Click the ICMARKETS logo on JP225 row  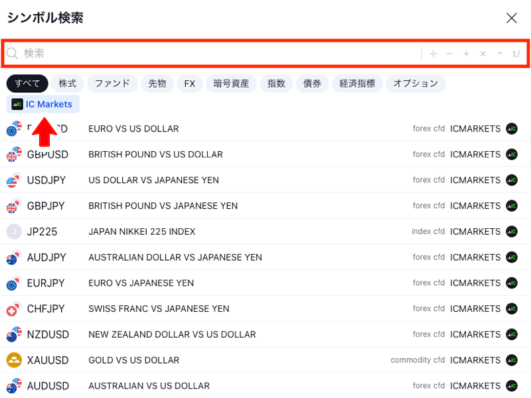coord(512,232)
